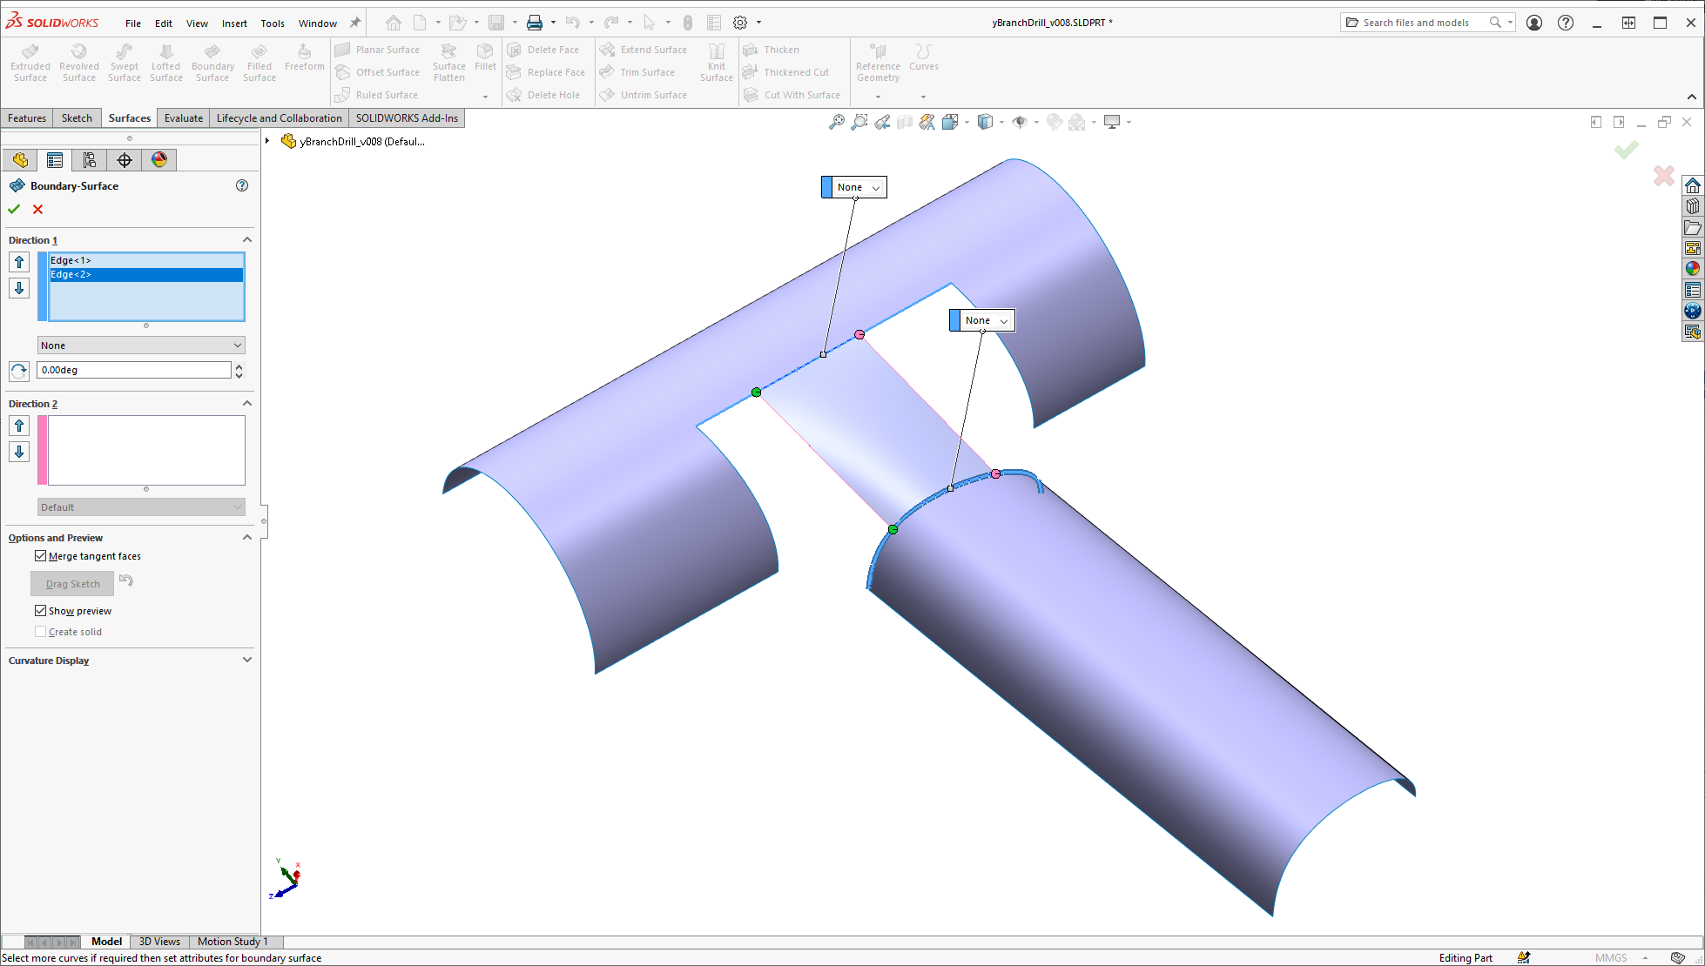
Task: Open the PropertyManager tab icon
Action: tap(55, 160)
